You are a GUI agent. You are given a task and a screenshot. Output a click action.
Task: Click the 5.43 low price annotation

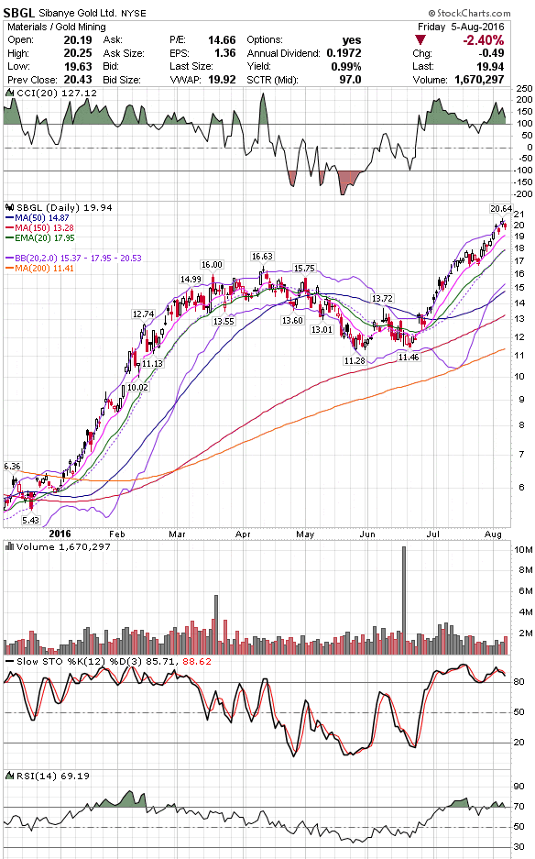click(30, 521)
